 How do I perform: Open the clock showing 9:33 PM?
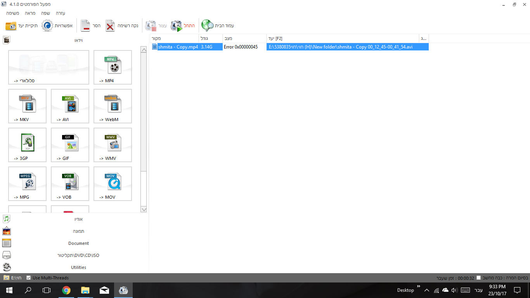pos(497,290)
